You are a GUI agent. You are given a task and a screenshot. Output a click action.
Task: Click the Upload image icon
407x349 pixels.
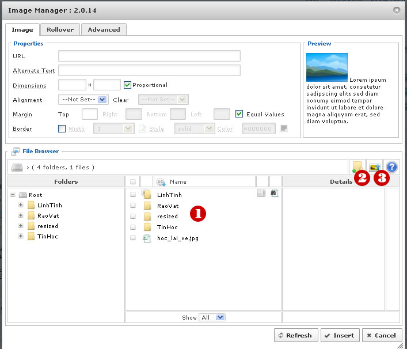pos(375,167)
